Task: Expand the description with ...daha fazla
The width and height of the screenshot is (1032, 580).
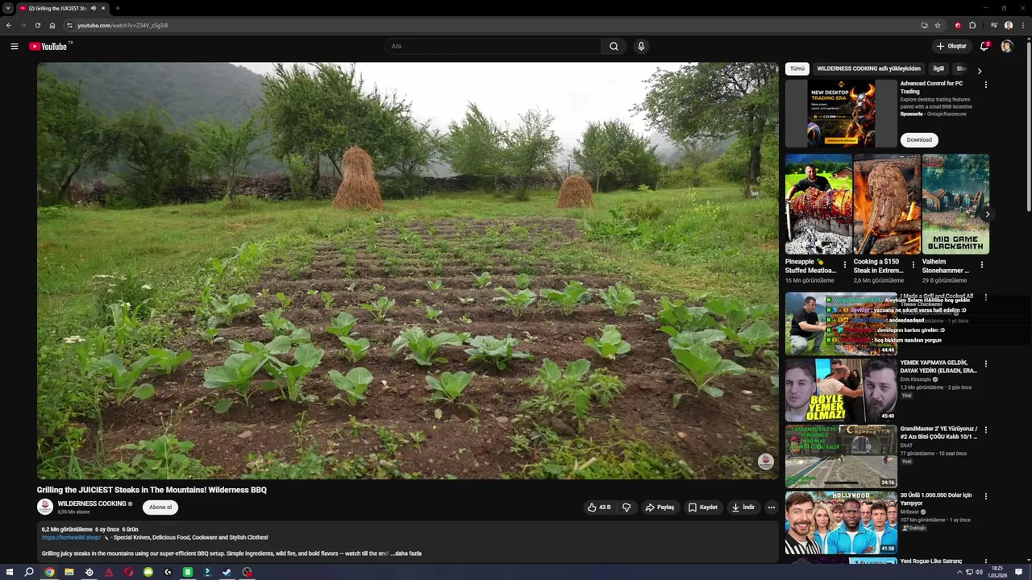Action: [407, 553]
